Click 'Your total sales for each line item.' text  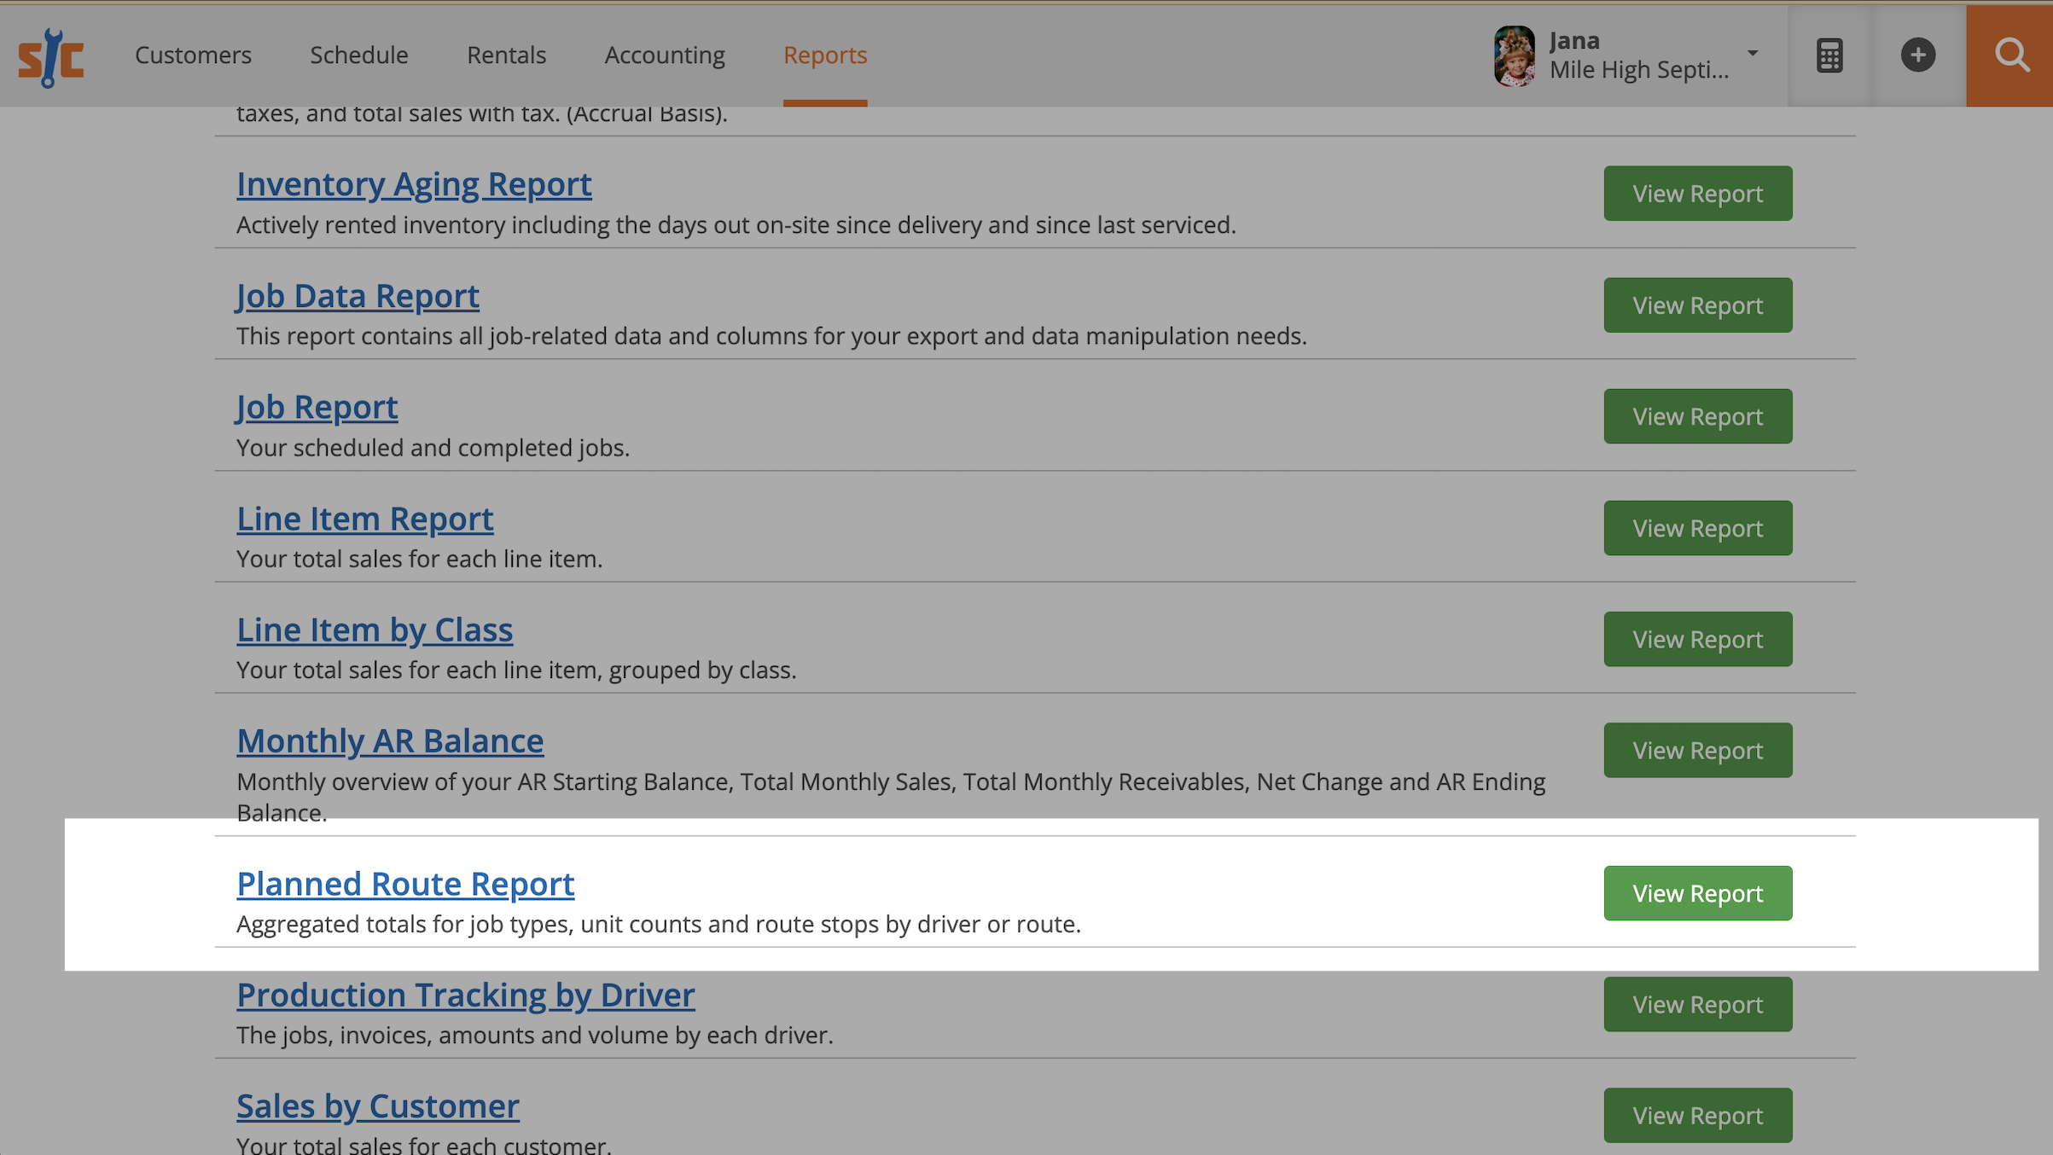click(x=419, y=559)
